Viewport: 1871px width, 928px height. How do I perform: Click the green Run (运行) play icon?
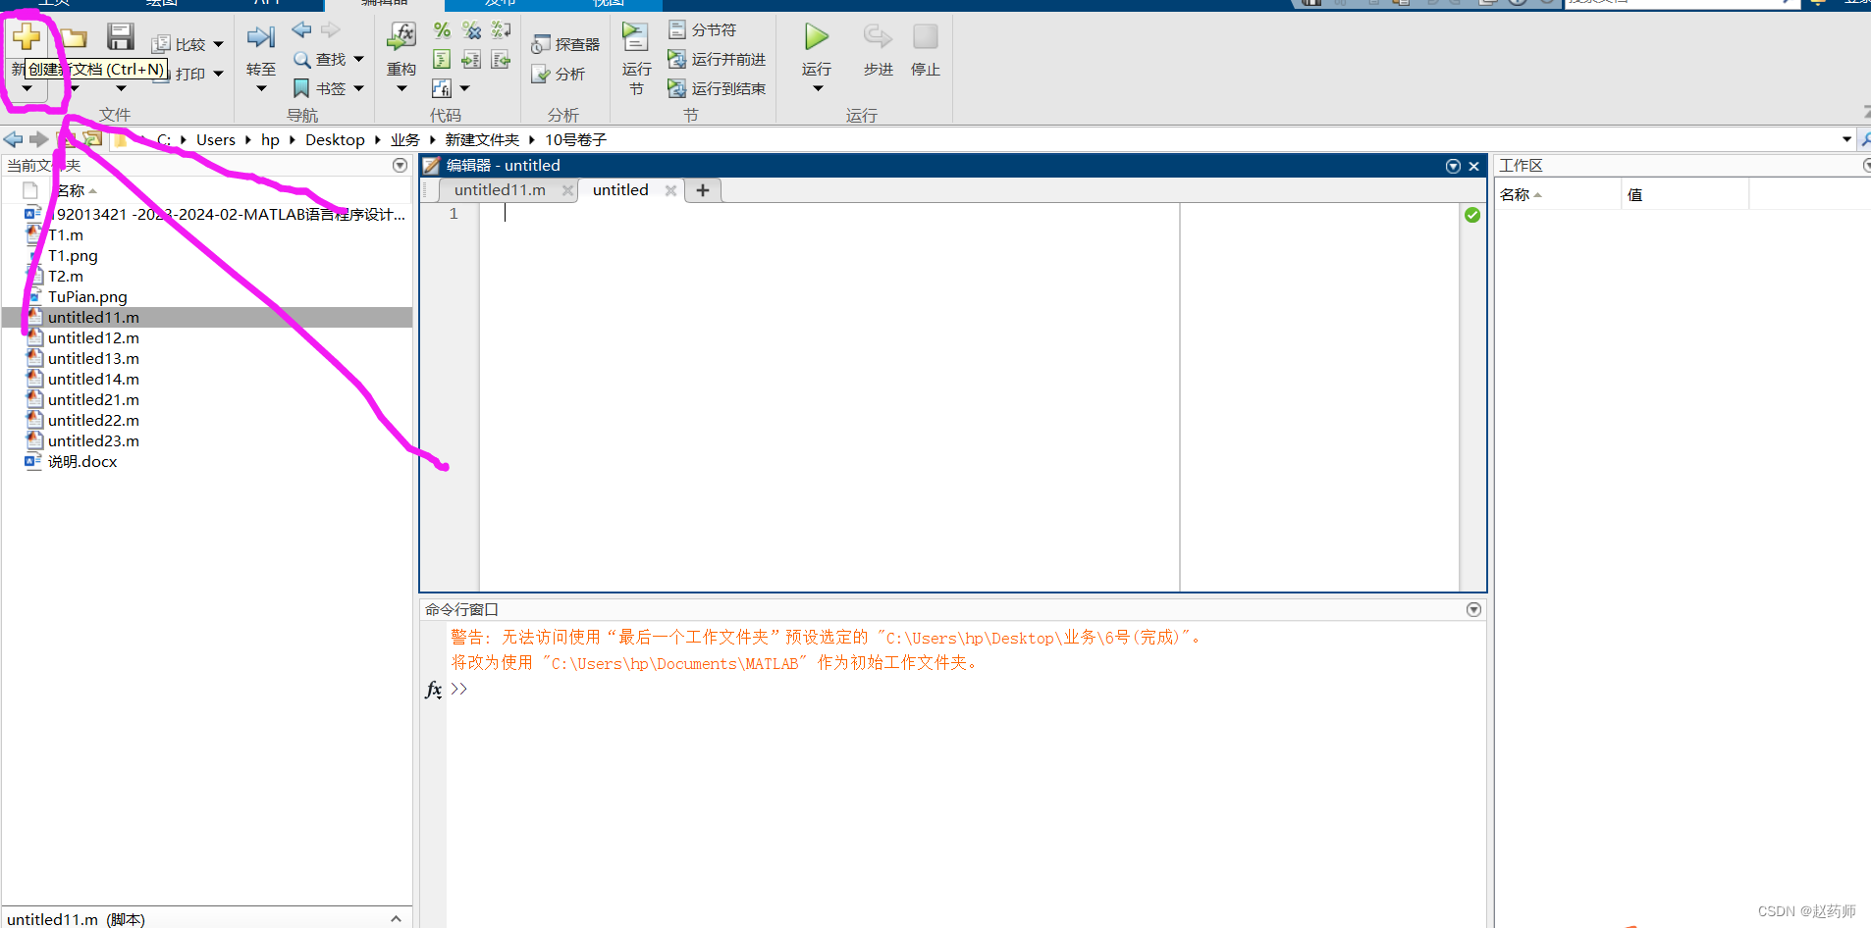pos(817,37)
